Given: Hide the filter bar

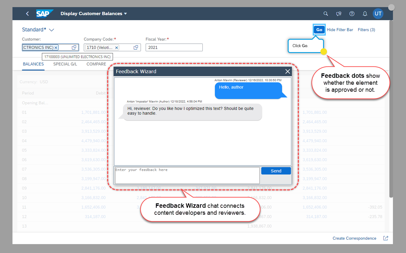Looking at the screenshot, I should [x=340, y=30].
